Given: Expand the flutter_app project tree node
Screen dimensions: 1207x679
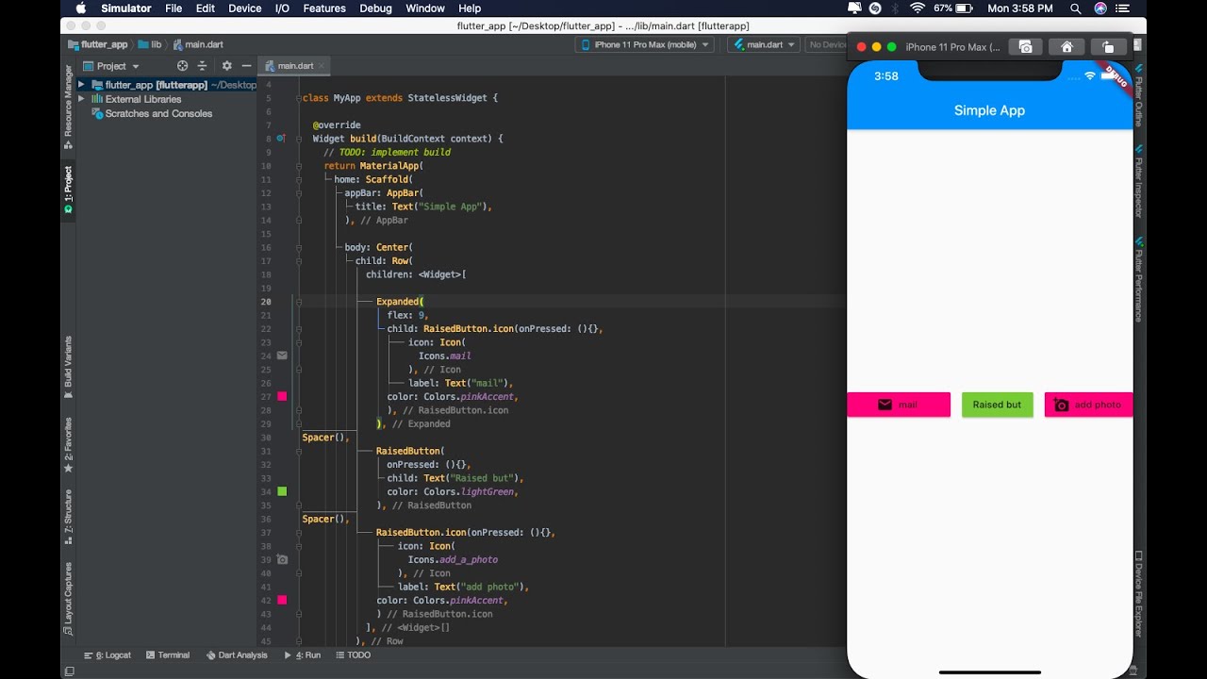Looking at the screenshot, I should [x=81, y=85].
